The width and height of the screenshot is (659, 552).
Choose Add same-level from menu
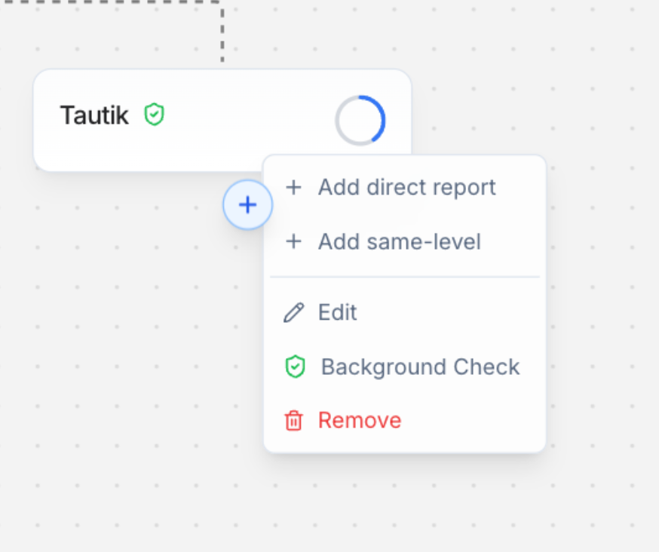405,242
